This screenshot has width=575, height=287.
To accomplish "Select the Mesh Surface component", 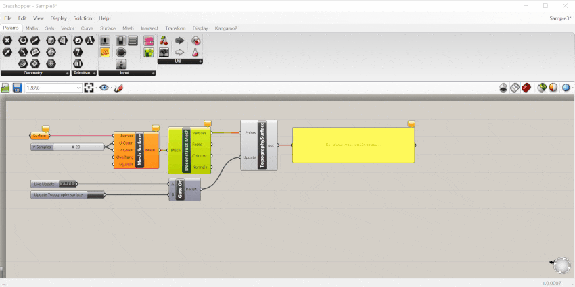I will (139, 150).
